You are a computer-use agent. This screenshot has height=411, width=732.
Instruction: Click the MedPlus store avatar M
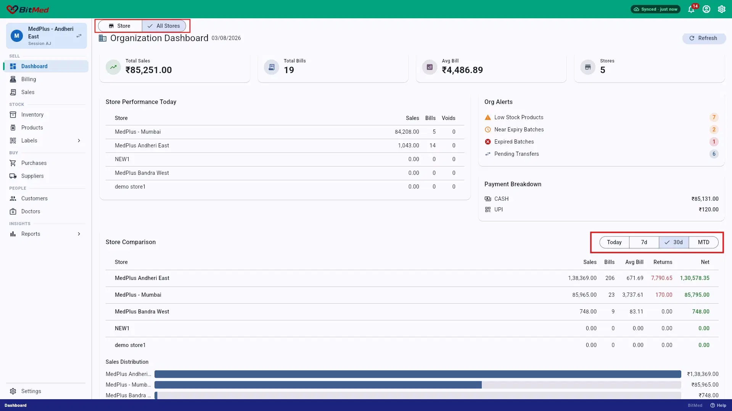[x=16, y=36]
